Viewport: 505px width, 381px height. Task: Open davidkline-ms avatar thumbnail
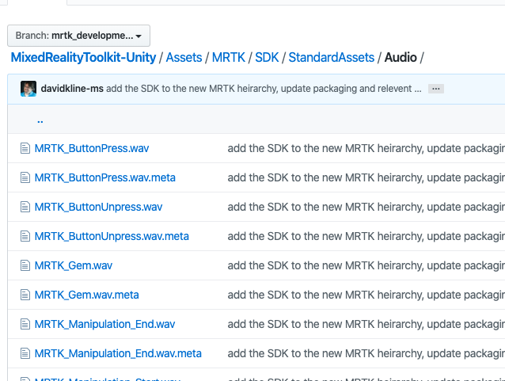point(28,89)
